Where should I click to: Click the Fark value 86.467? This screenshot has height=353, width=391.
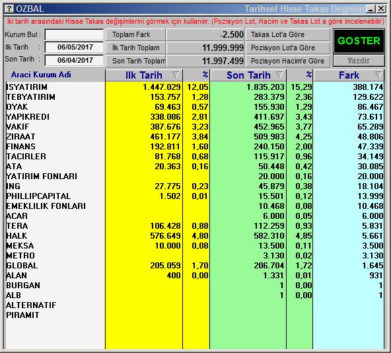point(370,107)
